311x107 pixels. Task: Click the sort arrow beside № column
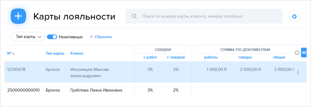[13, 54]
